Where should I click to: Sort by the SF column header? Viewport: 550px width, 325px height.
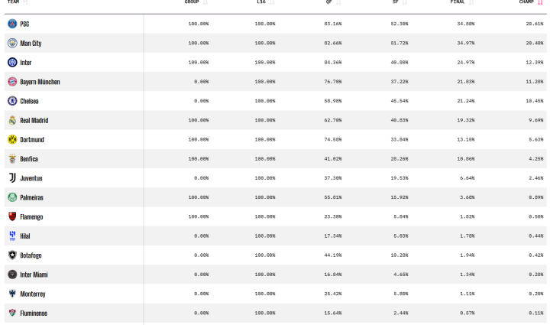click(396, 2)
